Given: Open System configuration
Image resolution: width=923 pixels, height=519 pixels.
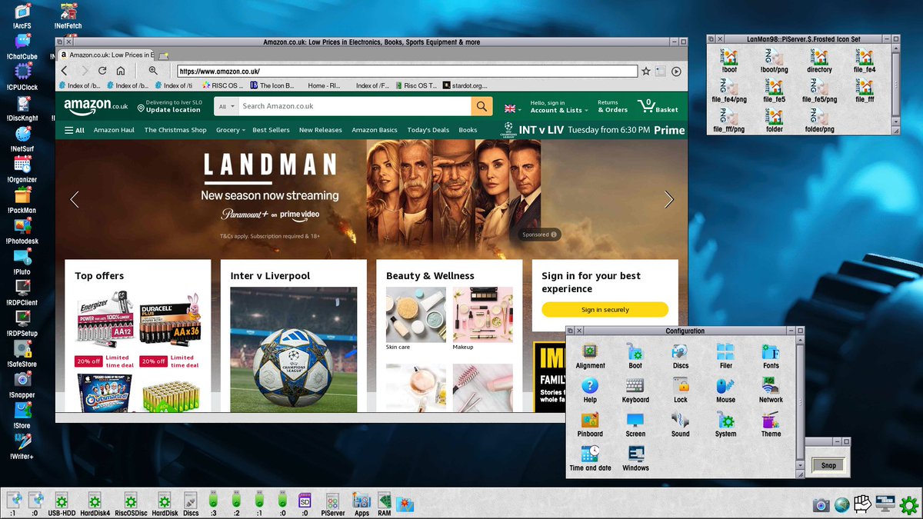Looking at the screenshot, I should (x=725, y=424).
